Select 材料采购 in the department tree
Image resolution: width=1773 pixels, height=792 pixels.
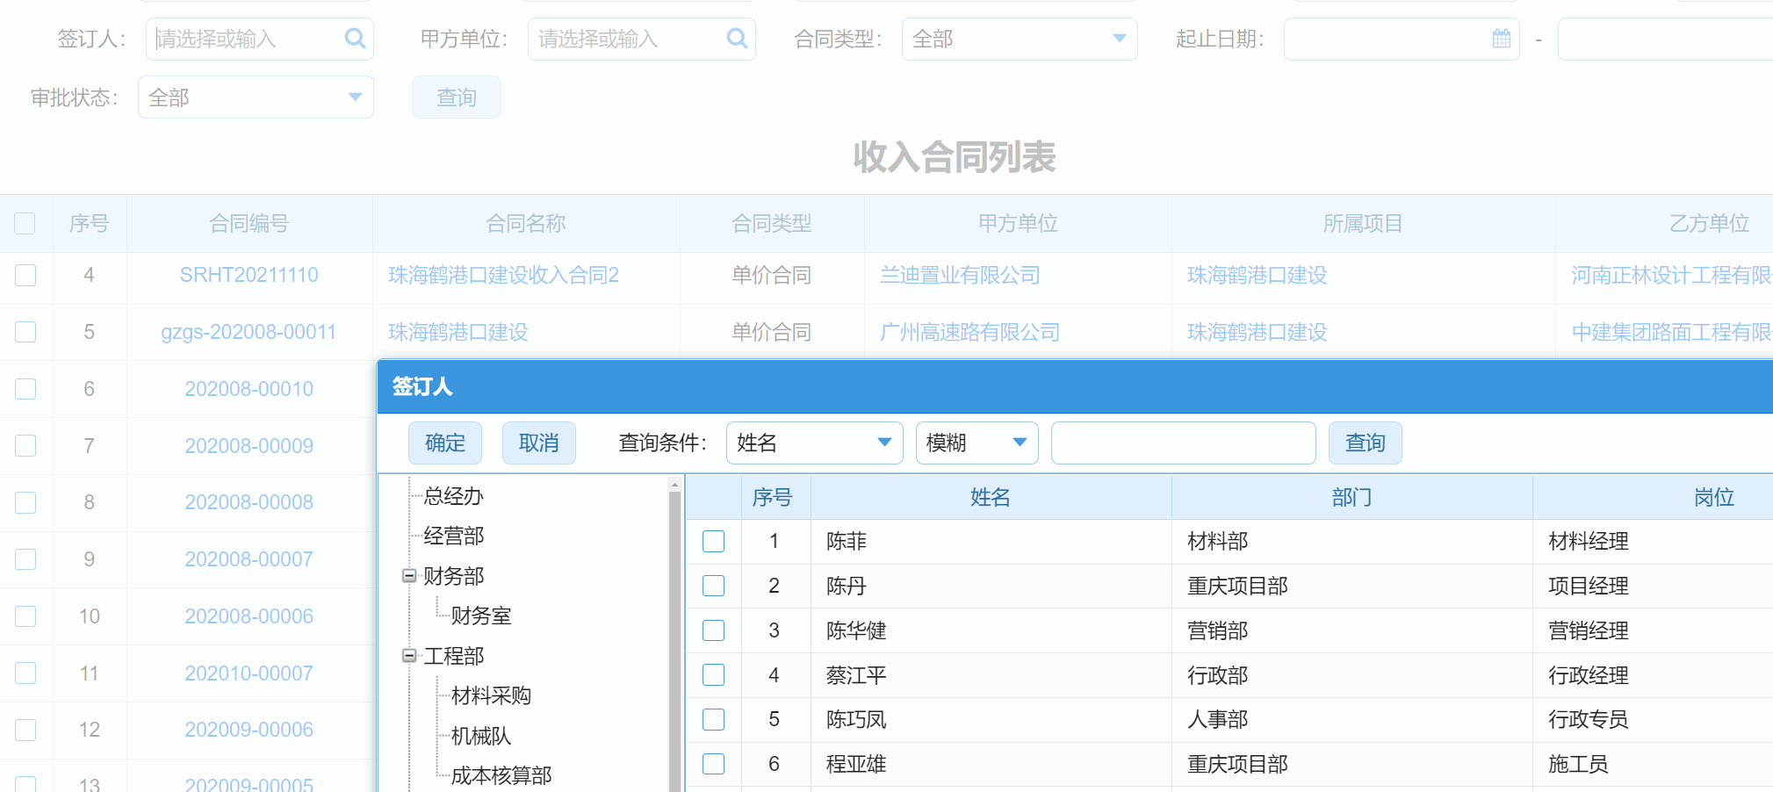[491, 696]
